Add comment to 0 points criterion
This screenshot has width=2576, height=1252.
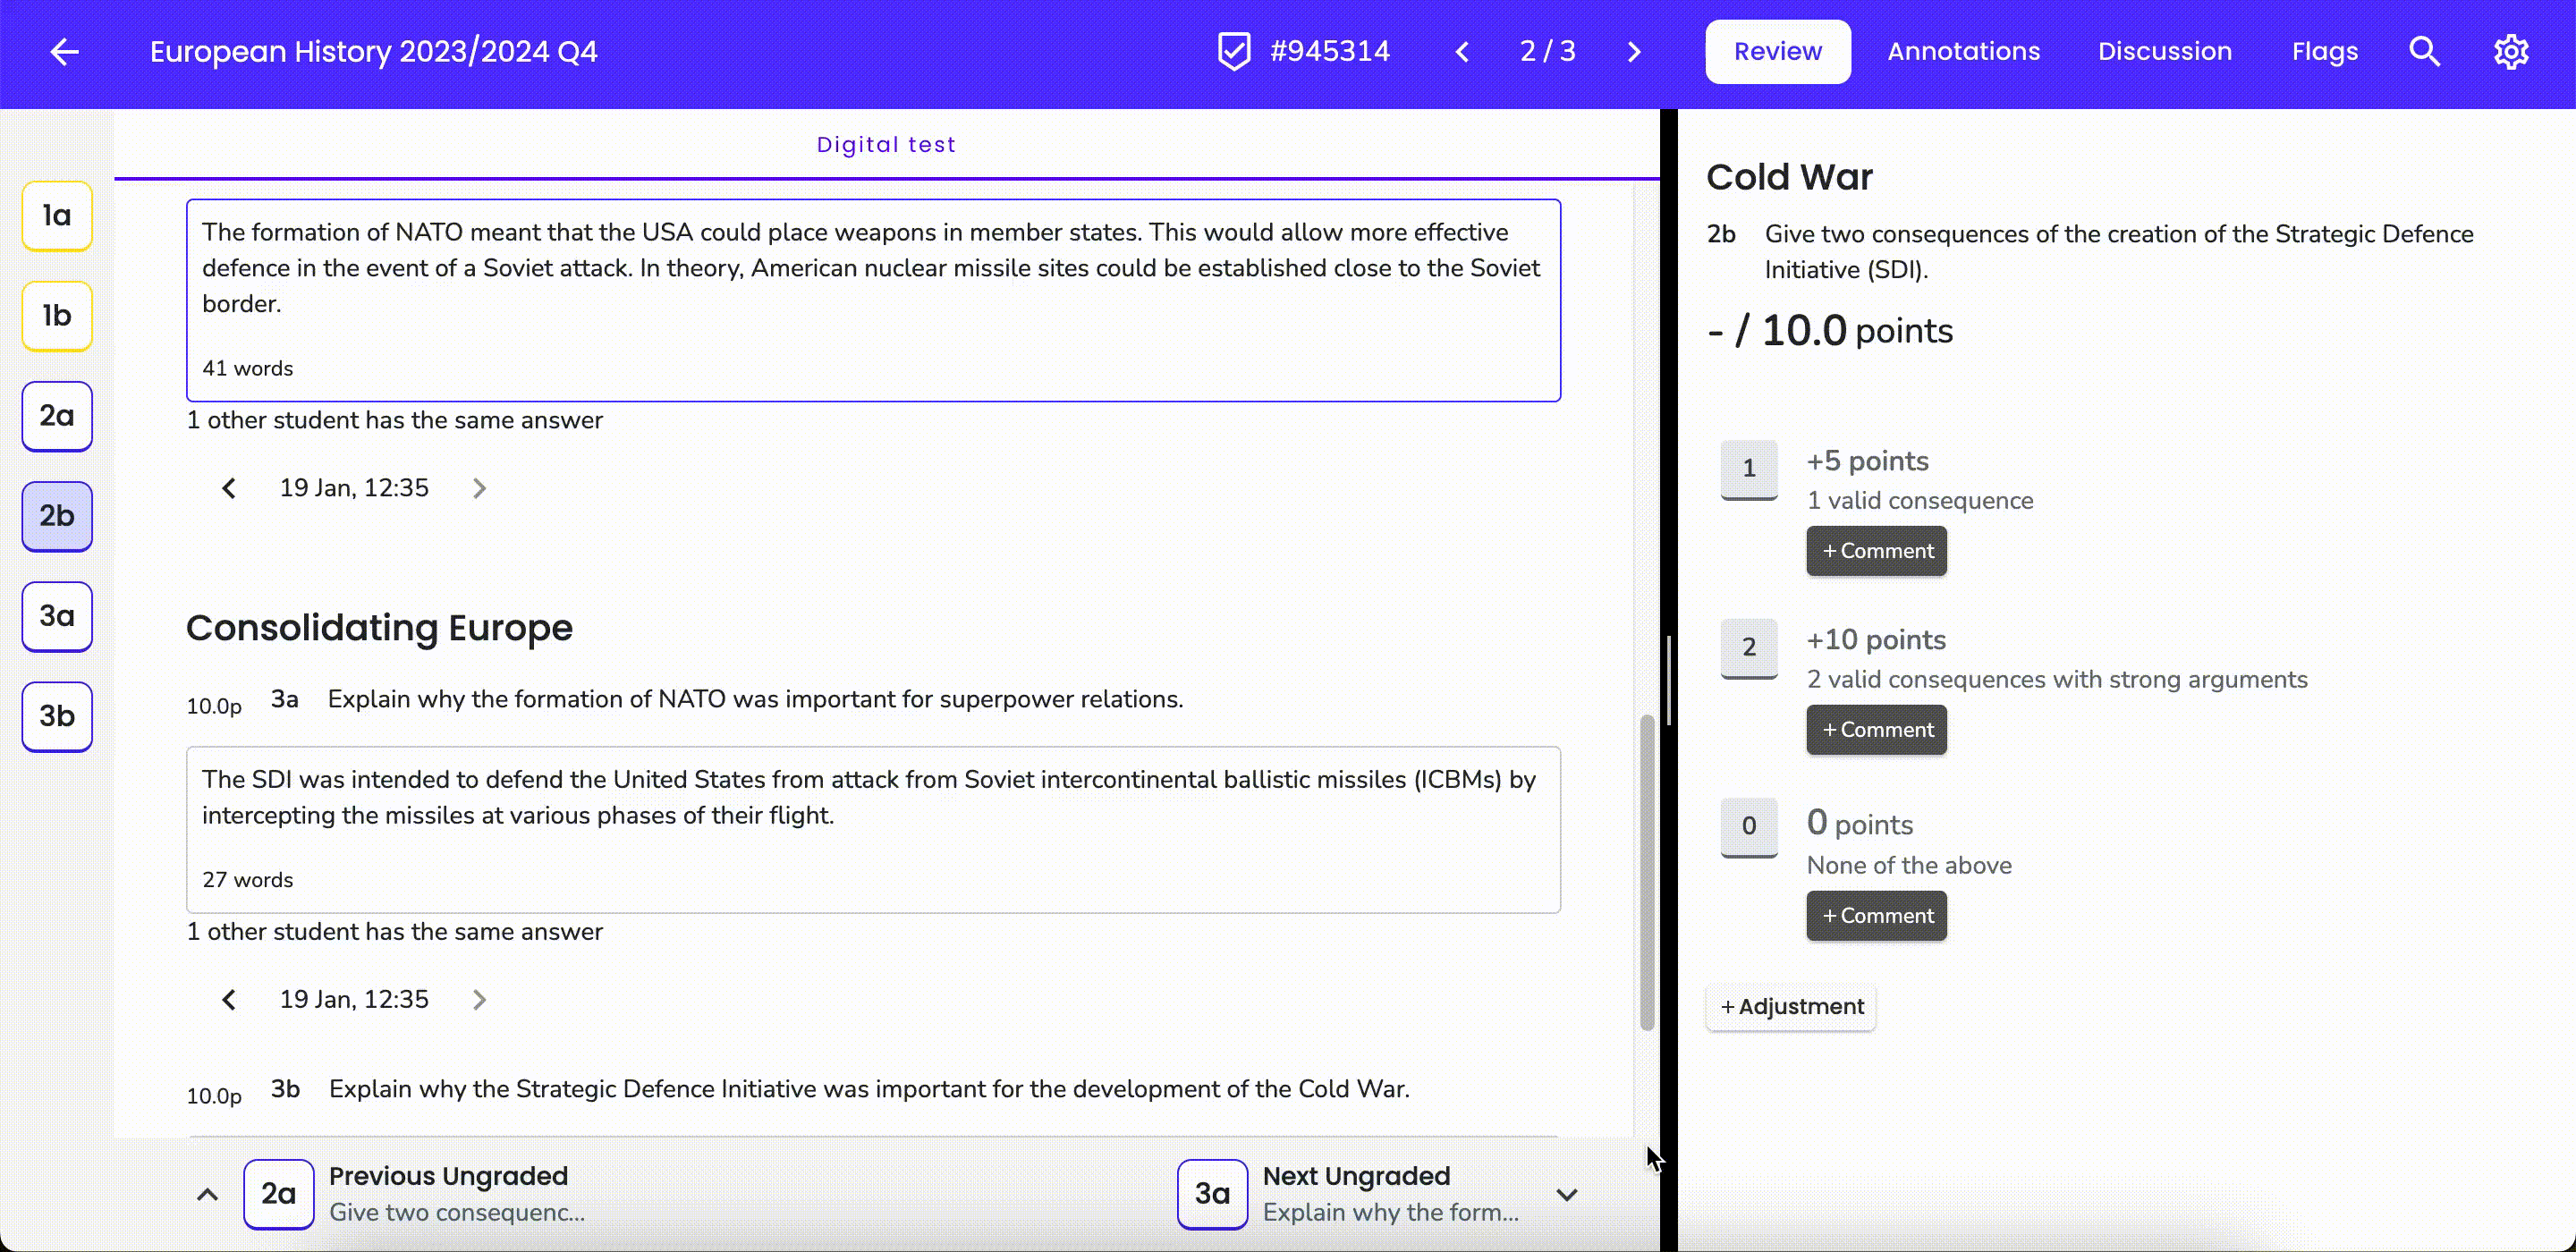pos(1876,916)
